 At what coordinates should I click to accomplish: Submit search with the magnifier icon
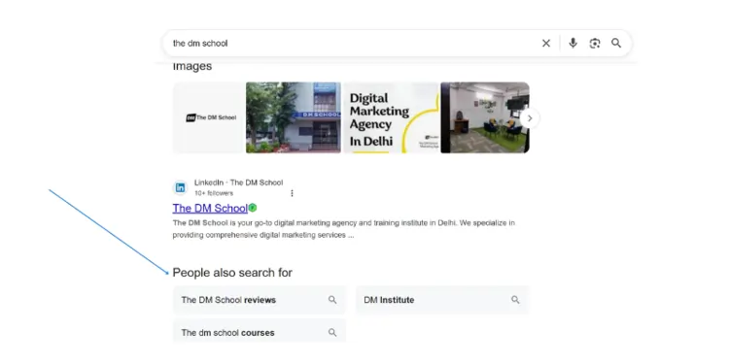[x=616, y=43]
